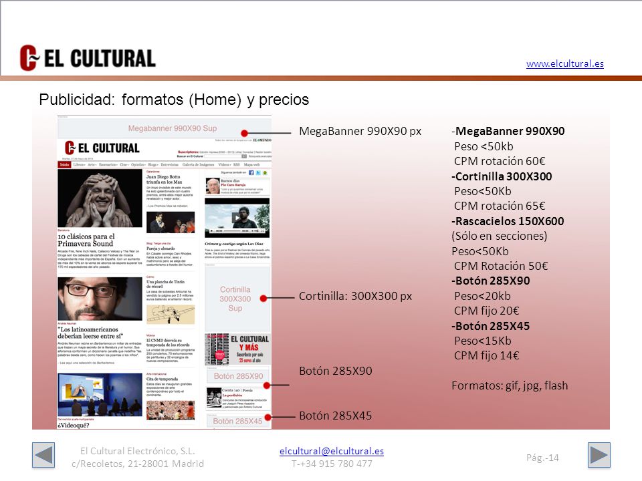Viewport: 642px width, 481px height.
Task: Click the 'Una plancha de Tintín de récord' headline
Action: [165, 284]
